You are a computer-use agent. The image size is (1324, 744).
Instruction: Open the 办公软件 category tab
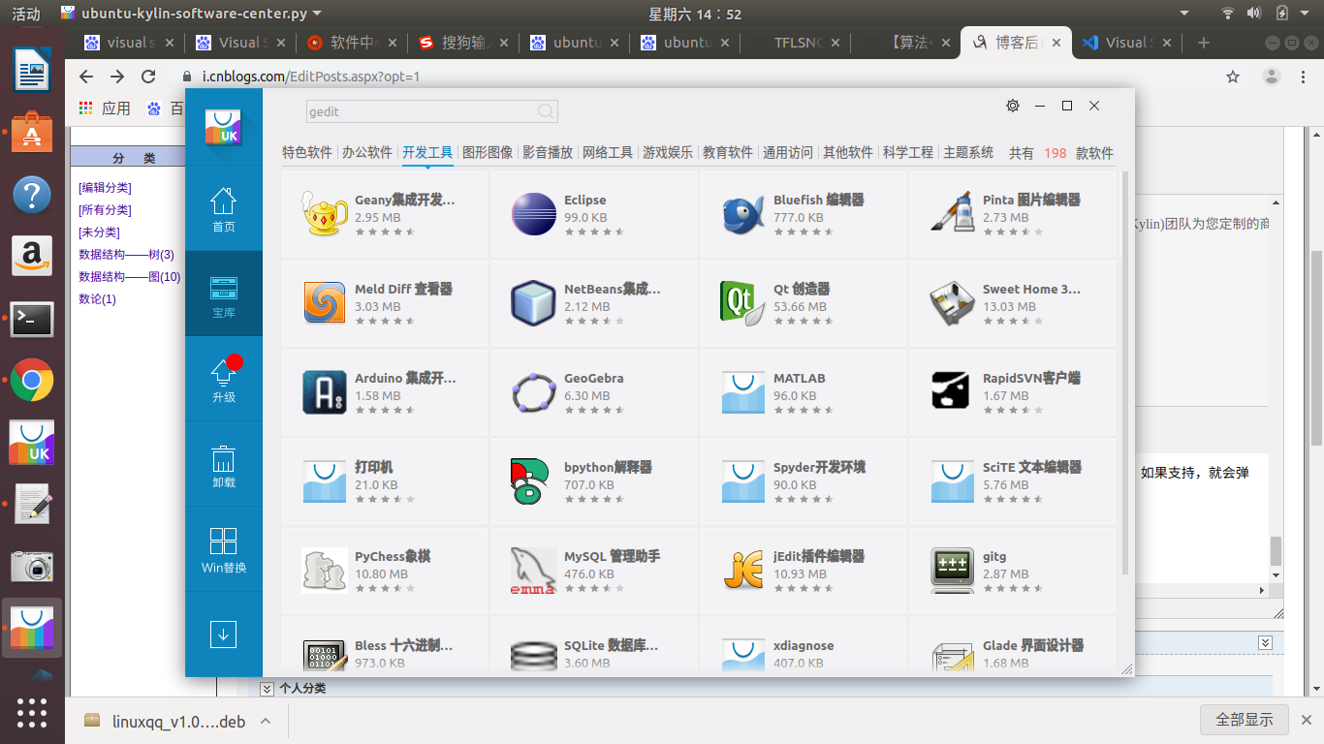coord(367,152)
